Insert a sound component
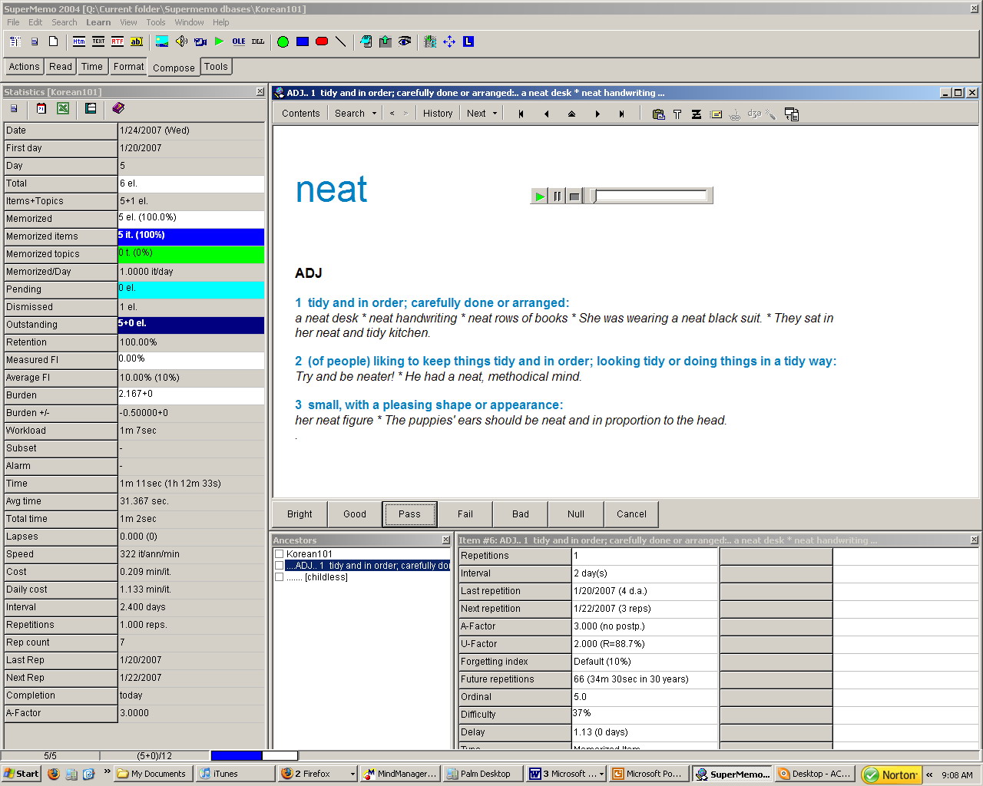This screenshot has width=983, height=786. pyautogui.click(x=181, y=41)
